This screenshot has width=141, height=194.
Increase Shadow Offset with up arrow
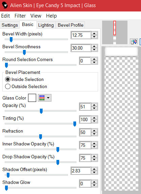94,169
